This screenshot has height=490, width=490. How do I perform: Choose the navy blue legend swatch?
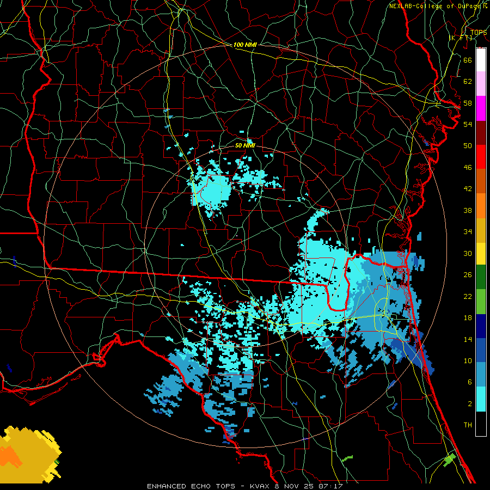tap(481, 326)
